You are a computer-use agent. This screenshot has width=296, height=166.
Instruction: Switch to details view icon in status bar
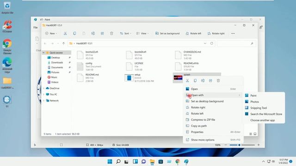pyautogui.click(x=251, y=134)
